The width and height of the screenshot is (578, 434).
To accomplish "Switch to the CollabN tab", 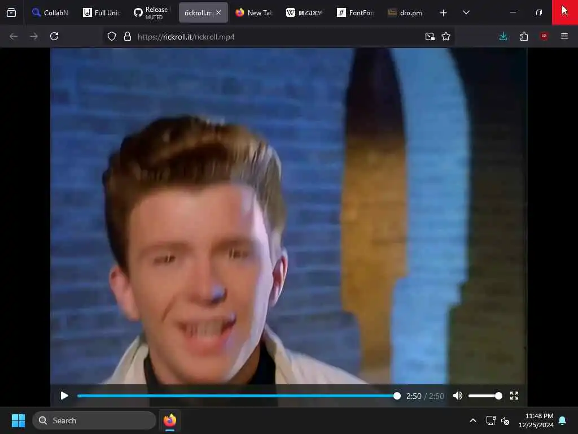I will click(50, 13).
